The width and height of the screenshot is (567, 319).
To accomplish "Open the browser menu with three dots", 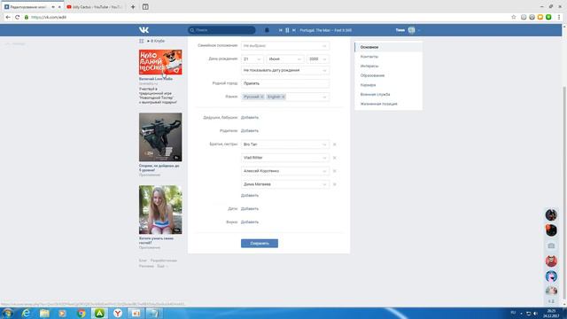I will click(x=559, y=17).
